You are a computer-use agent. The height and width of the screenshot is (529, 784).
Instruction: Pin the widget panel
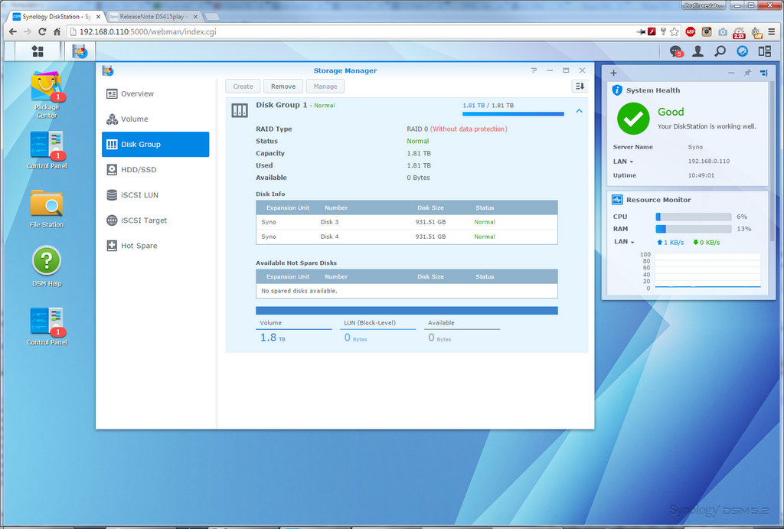747,73
